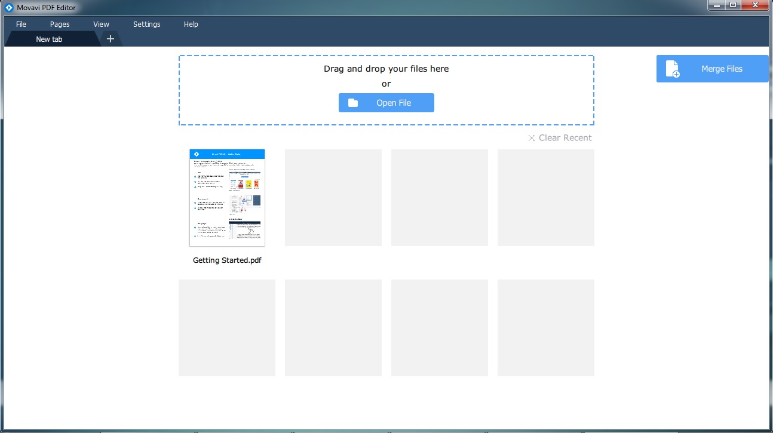Open the Pages menu
The width and height of the screenshot is (773, 433).
point(60,24)
